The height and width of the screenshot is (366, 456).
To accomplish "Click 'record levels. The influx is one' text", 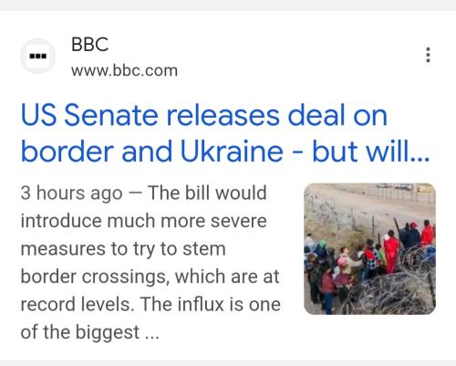I will (x=150, y=304).
